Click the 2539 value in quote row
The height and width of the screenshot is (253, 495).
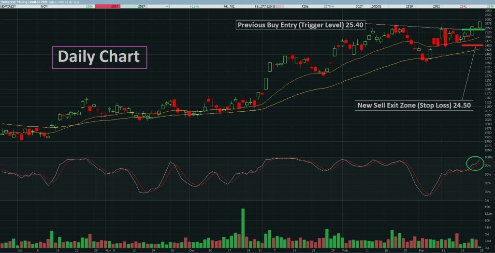point(410,6)
